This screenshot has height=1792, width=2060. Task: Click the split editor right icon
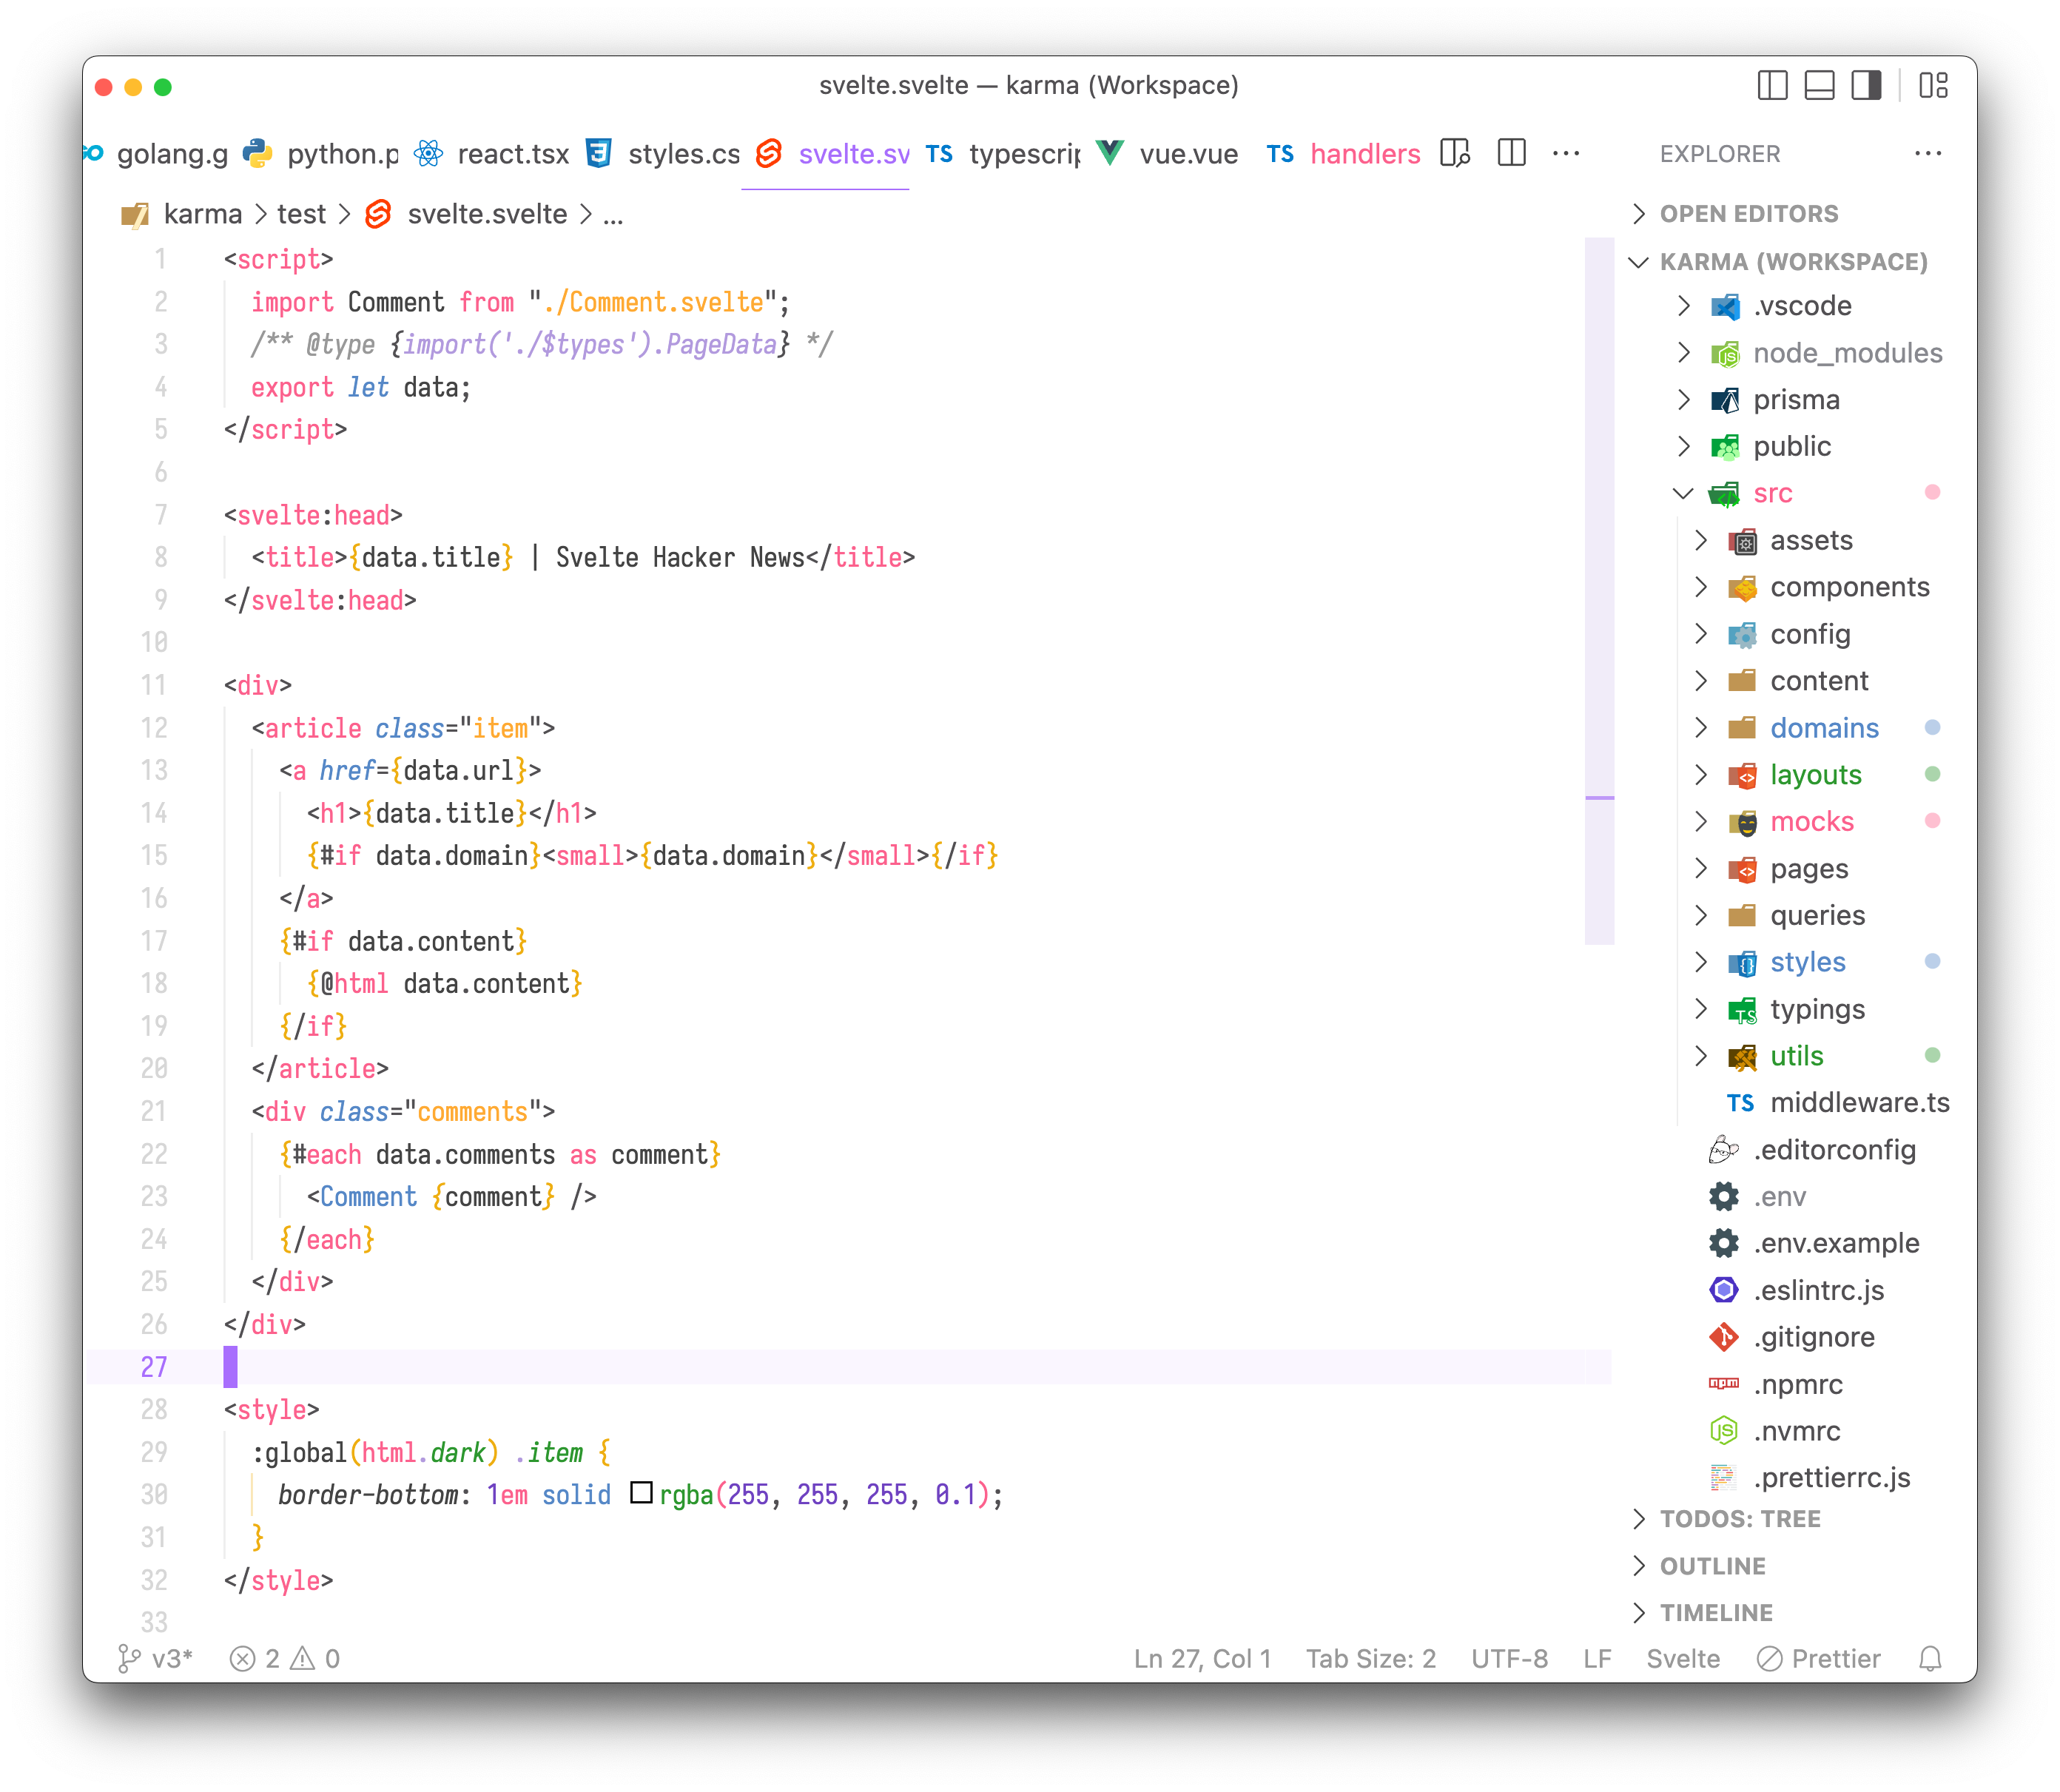click(1511, 154)
